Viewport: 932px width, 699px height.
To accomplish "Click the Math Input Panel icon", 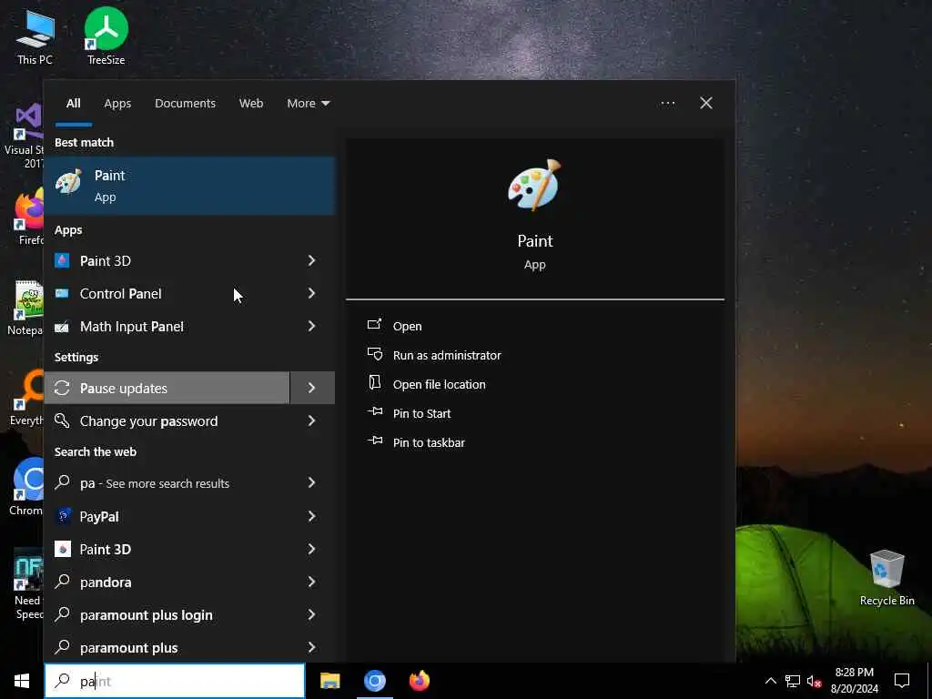I will [62, 327].
